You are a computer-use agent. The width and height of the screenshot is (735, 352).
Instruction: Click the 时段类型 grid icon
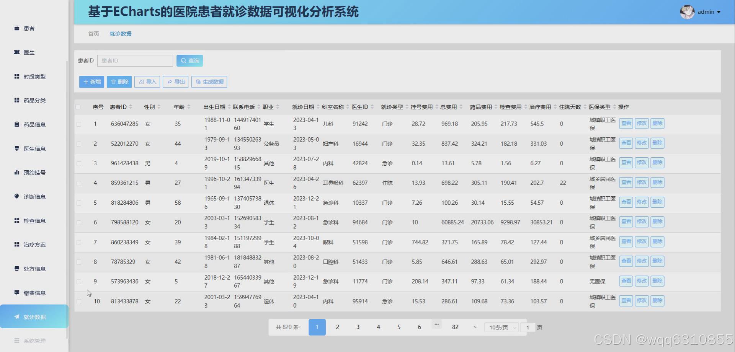(x=17, y=76)
